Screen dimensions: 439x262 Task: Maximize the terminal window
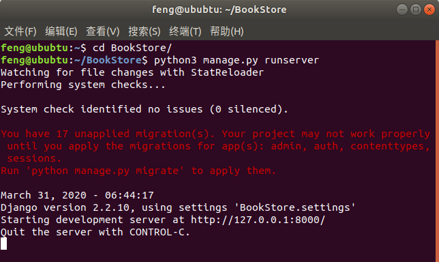coord(416,10)
